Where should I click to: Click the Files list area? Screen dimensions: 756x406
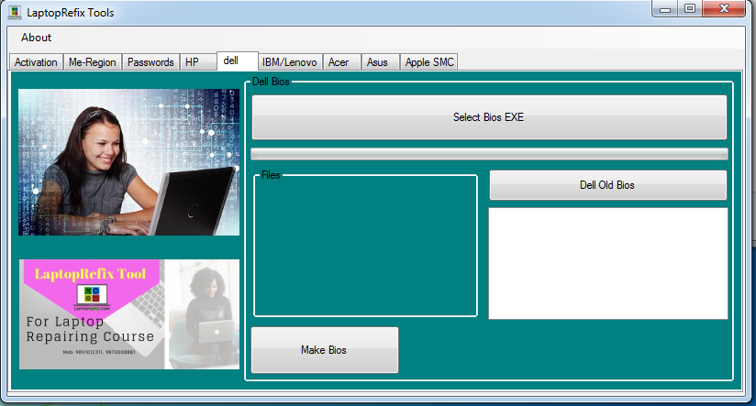coord(365,247)
